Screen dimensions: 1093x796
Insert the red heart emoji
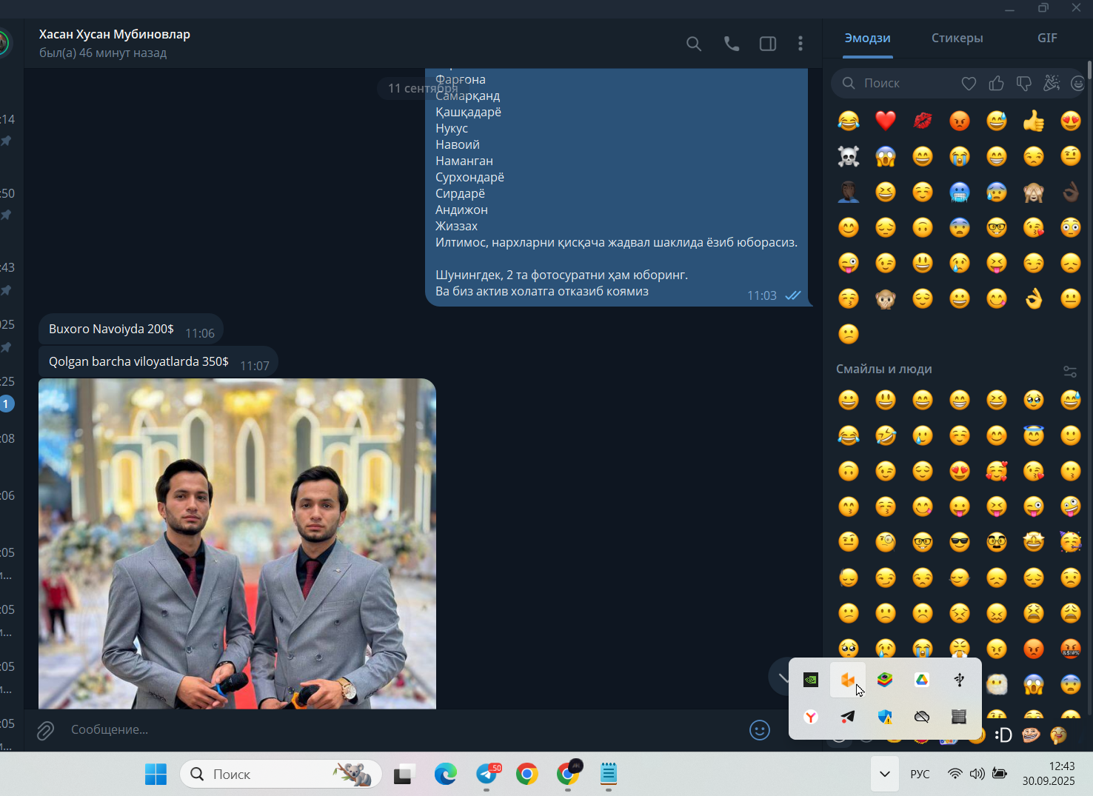point(886,121)
